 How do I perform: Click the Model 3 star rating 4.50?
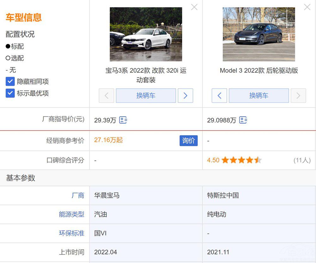(x=234, y=160)
